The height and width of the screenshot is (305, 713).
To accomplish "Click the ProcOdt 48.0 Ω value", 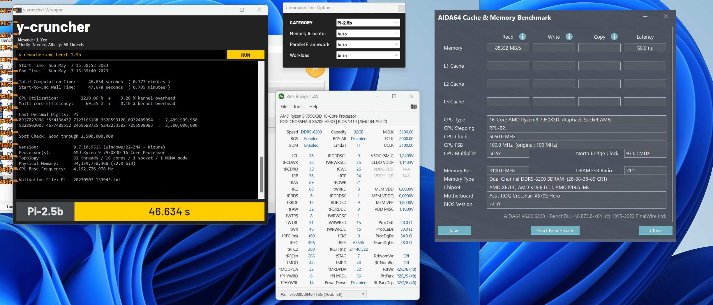I will coord(406,223).
